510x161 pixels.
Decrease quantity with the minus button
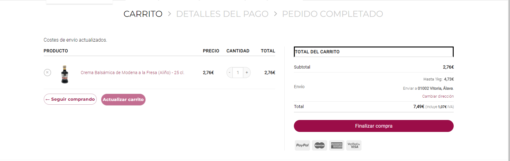click(x=230, y=73)
